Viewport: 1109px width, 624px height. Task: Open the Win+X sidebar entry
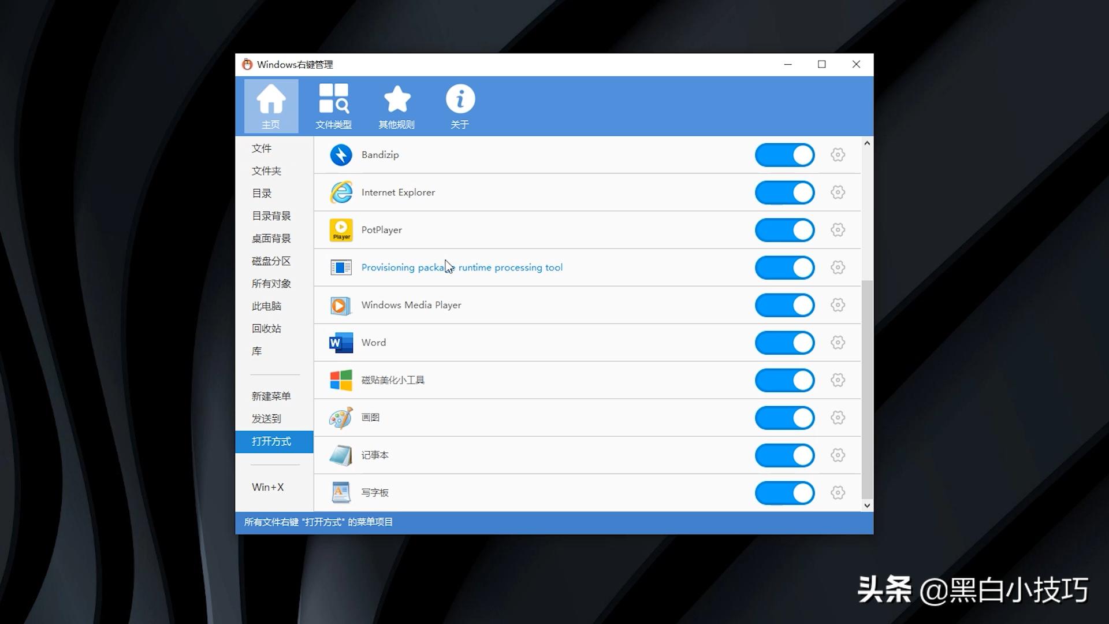pyautogui.click(x=267, y=487)
